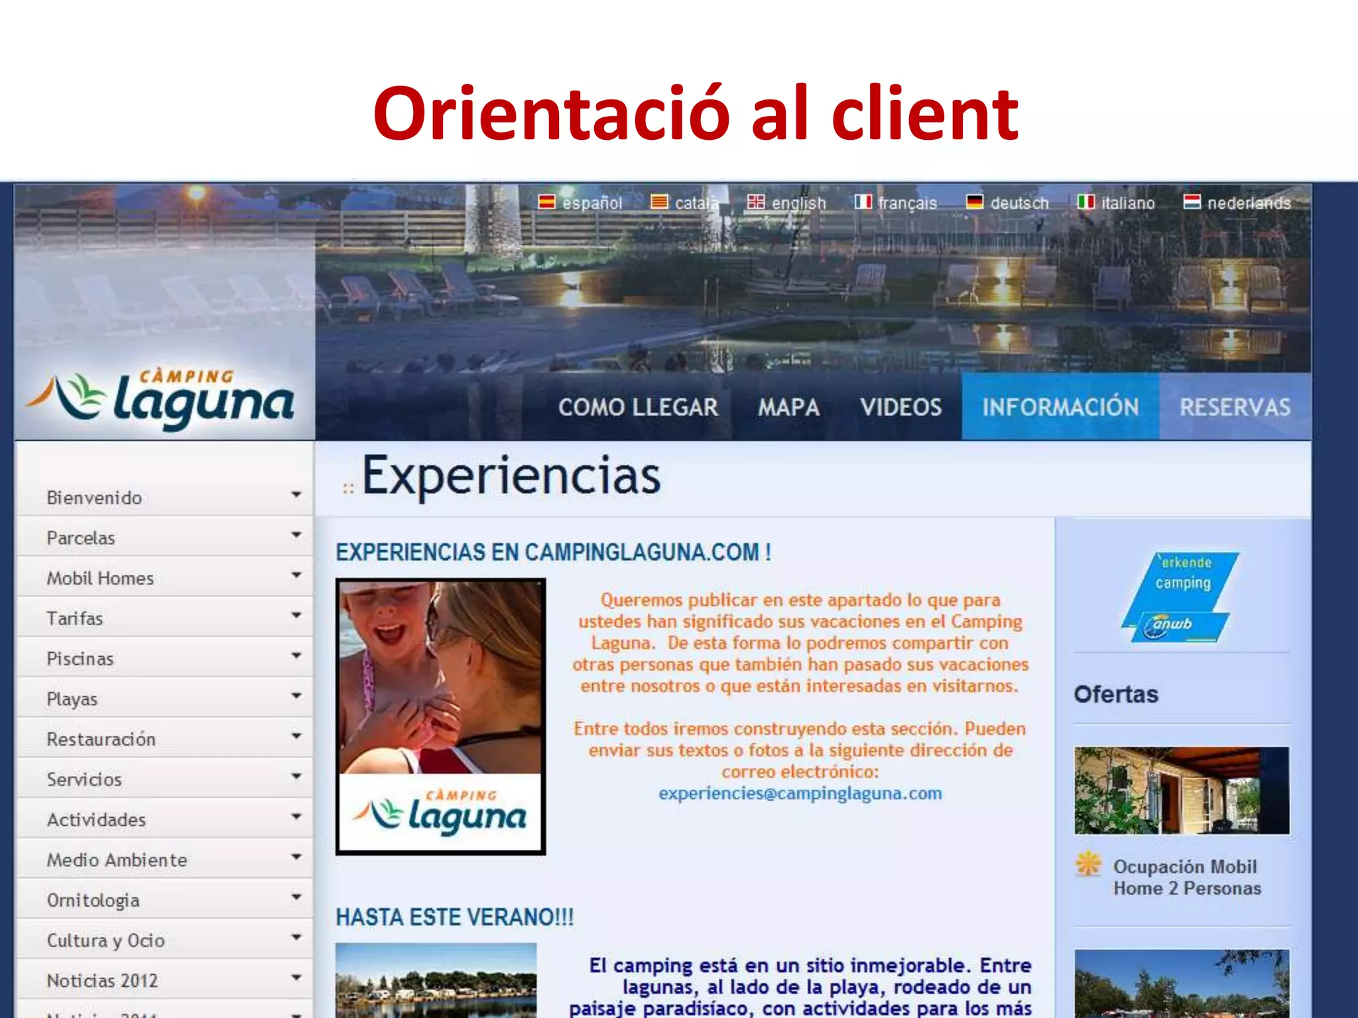Image resolution: width=1358 pixels, height=1018 pixels.
Task: Expand the Actividades menu arrow
Action: click(296, 817)
